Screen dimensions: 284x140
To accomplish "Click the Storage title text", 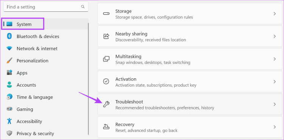I will [123, 11].
